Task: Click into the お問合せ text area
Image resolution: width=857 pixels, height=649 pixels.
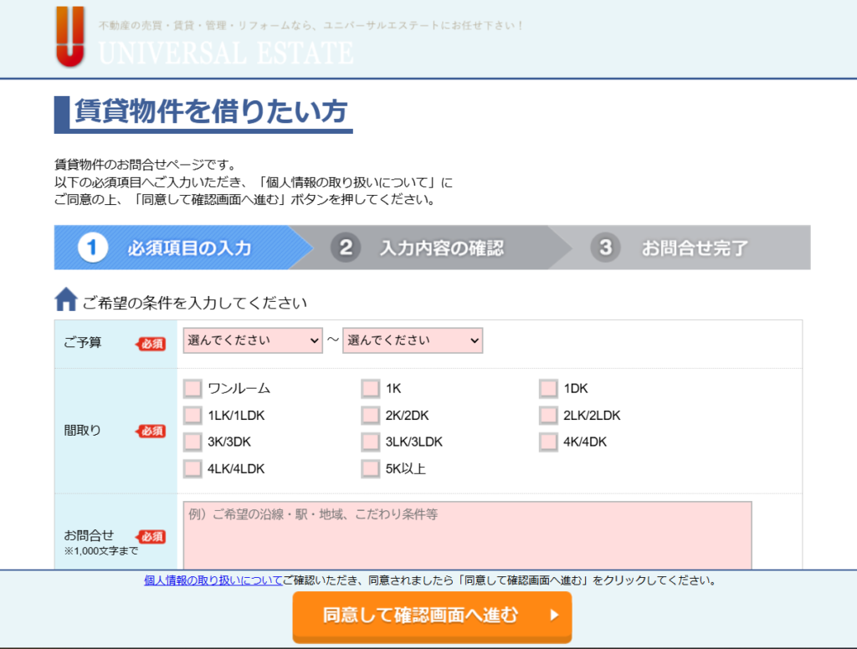Action: tap(467, 535)
